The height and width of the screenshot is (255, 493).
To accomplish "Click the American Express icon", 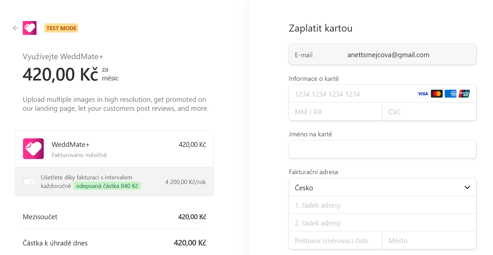I will pos(450,94).
